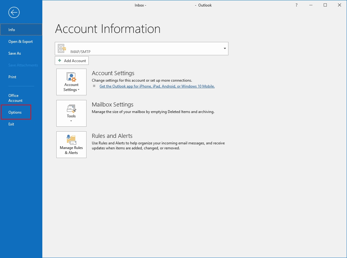This screenshot has height=258, width=347.
Task: Open the Outlook Options menu item
Action: coord(15,112)
